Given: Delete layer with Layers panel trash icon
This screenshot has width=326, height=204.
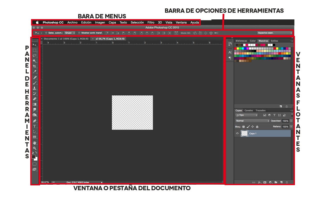Looking at the screenshot, I should (x=287, y=182).
